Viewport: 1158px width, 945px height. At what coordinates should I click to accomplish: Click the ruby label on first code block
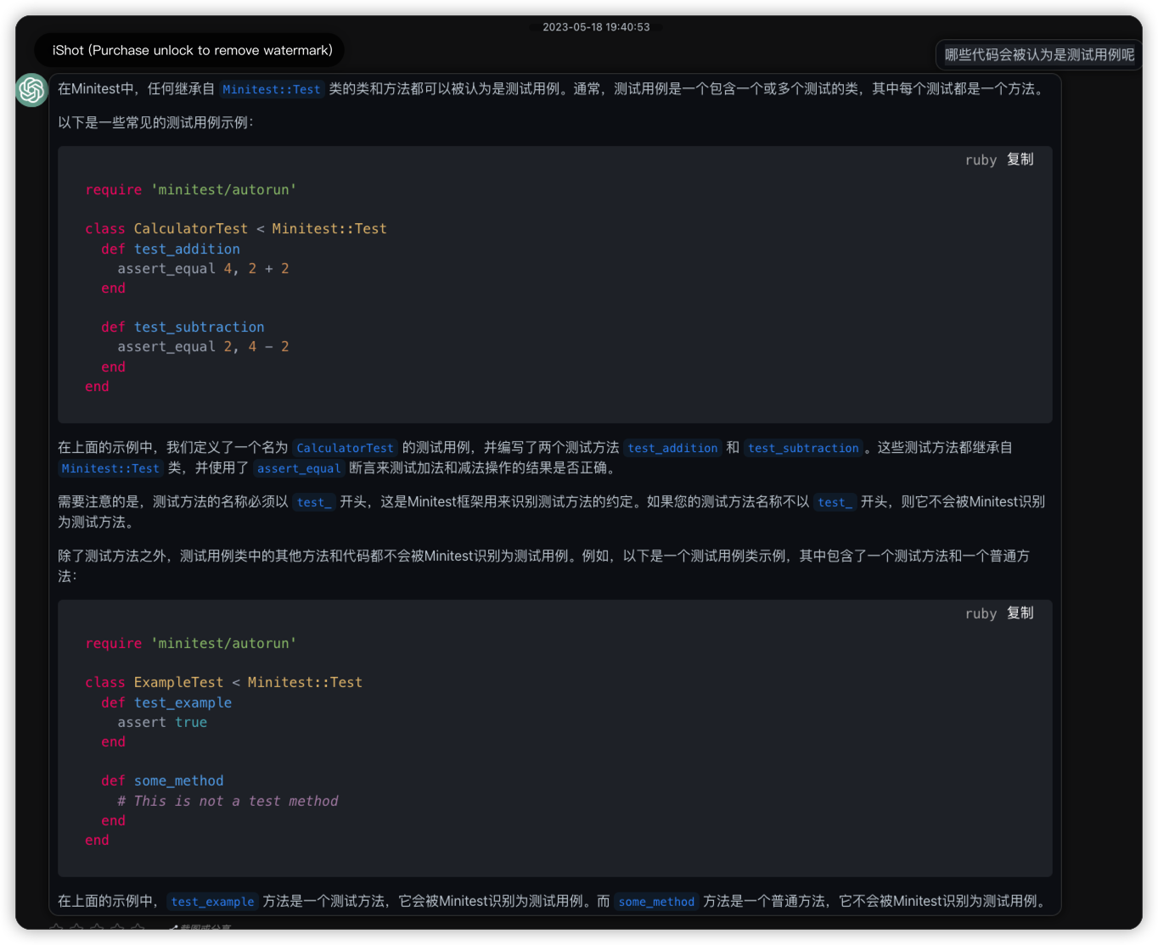[x=981, y=160]
